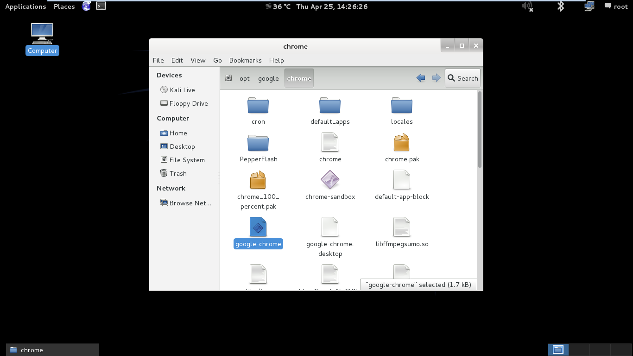633x356 pixels.
Task: Launch the Iceweasel browser from top panel
Action: pyautogui.click(x=87, y=6)
